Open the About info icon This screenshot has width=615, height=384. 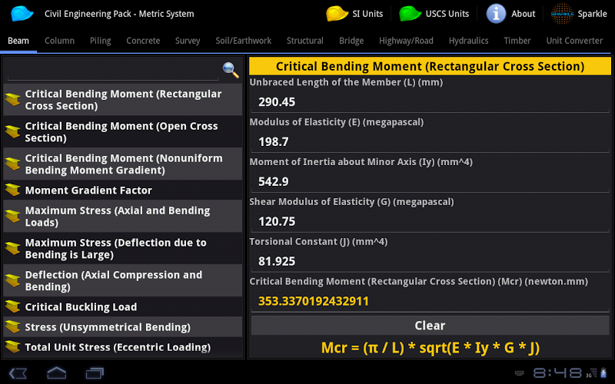point(496,14)
